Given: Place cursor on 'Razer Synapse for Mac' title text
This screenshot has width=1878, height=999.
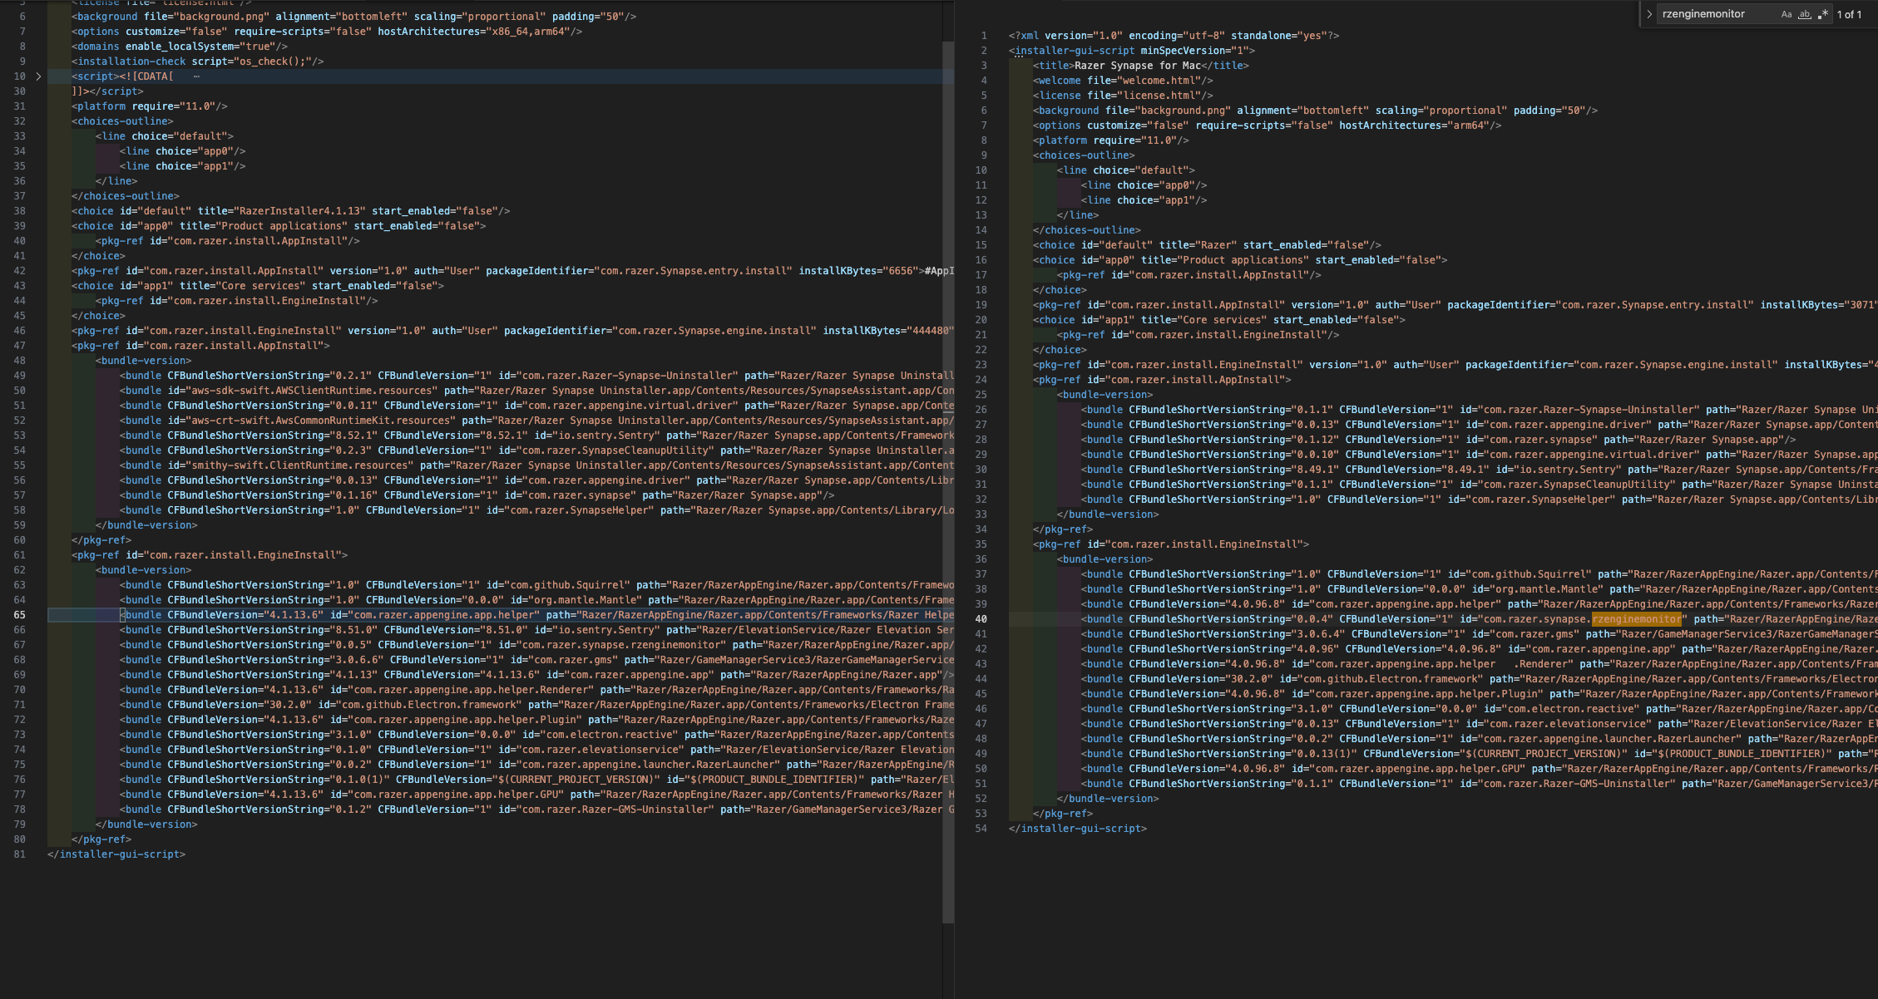Looking at the screenshot, I should pyautogui.click(x=1137, y=66).
